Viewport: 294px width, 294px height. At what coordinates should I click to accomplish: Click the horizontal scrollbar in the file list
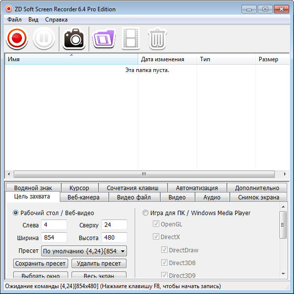pyautogui.click(x=144, y=174)
